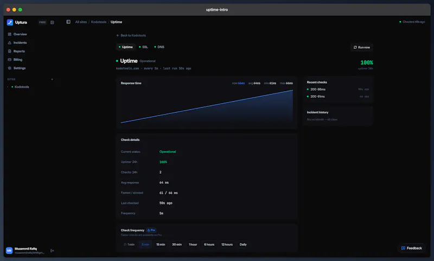Click the Settings gear icon
This screenshot has height=261, width=434.
click(10, 68)
